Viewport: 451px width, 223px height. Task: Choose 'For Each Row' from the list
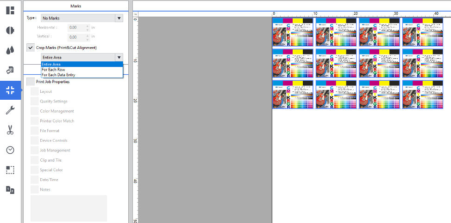[x=53, y=70]
